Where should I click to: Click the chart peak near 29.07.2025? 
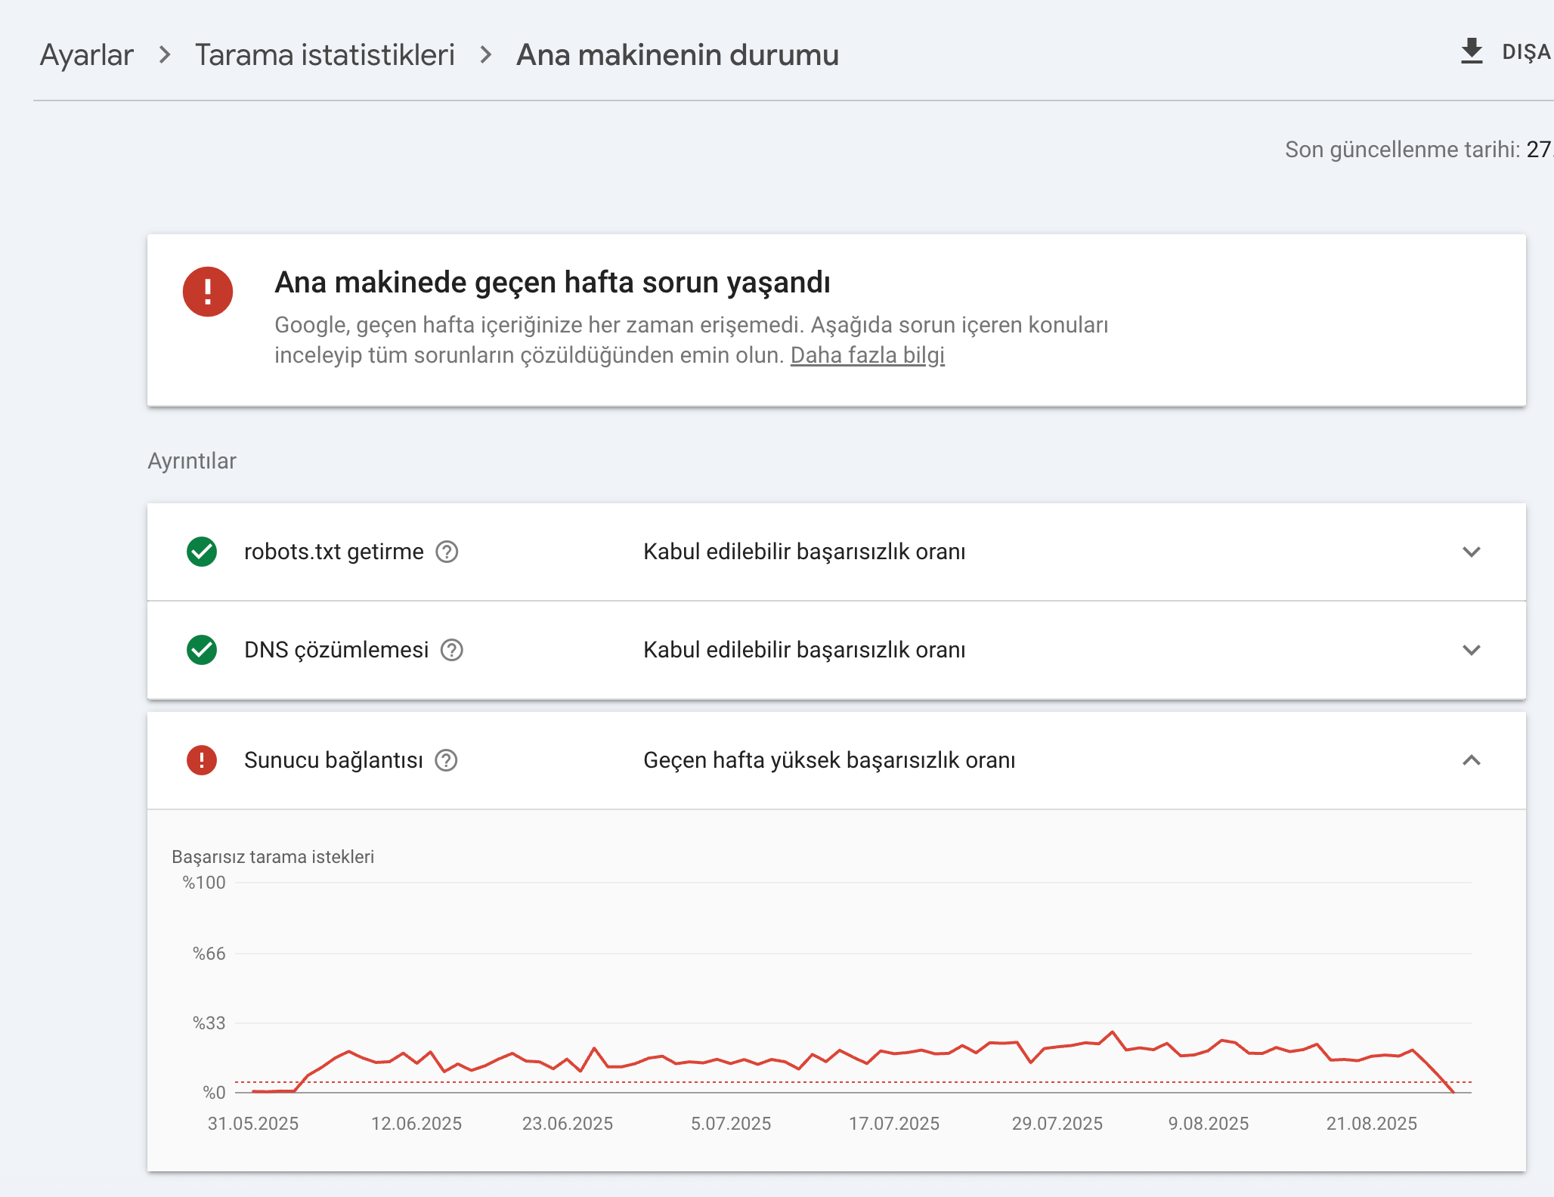point(1113,1032)
